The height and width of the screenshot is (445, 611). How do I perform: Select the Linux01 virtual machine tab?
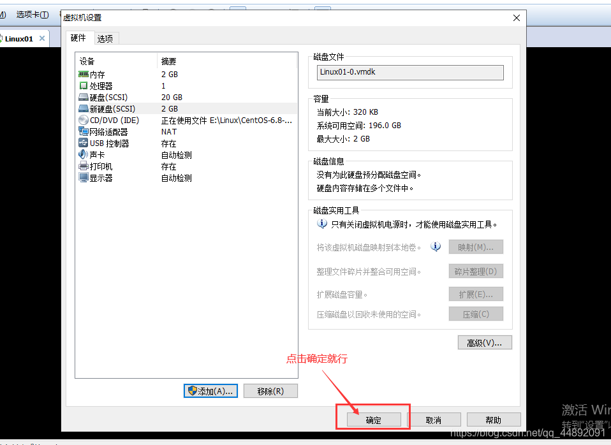(18, 39)
